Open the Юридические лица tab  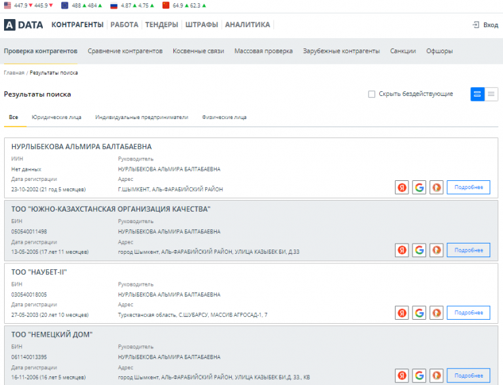(56, 117)
